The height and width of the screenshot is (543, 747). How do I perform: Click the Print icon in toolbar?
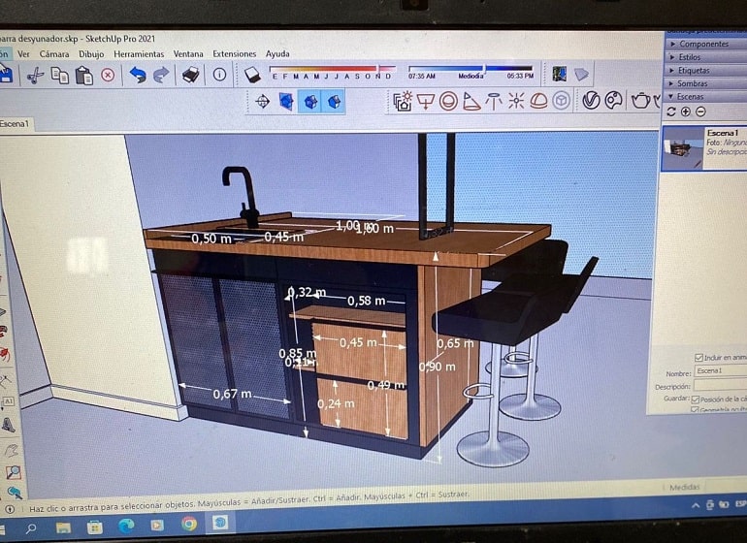point(192,75)
